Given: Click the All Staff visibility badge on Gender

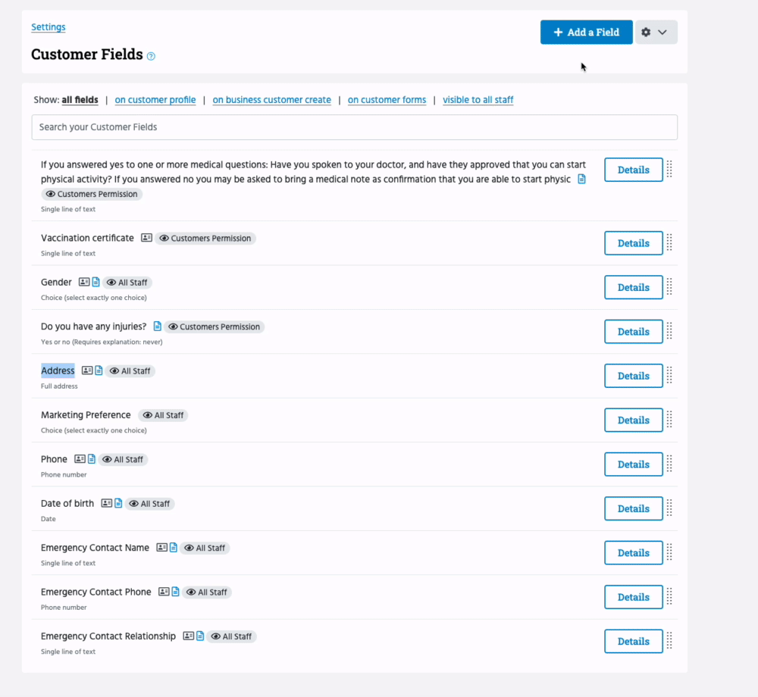Looking at the screenshot, I should coord(127,283).
